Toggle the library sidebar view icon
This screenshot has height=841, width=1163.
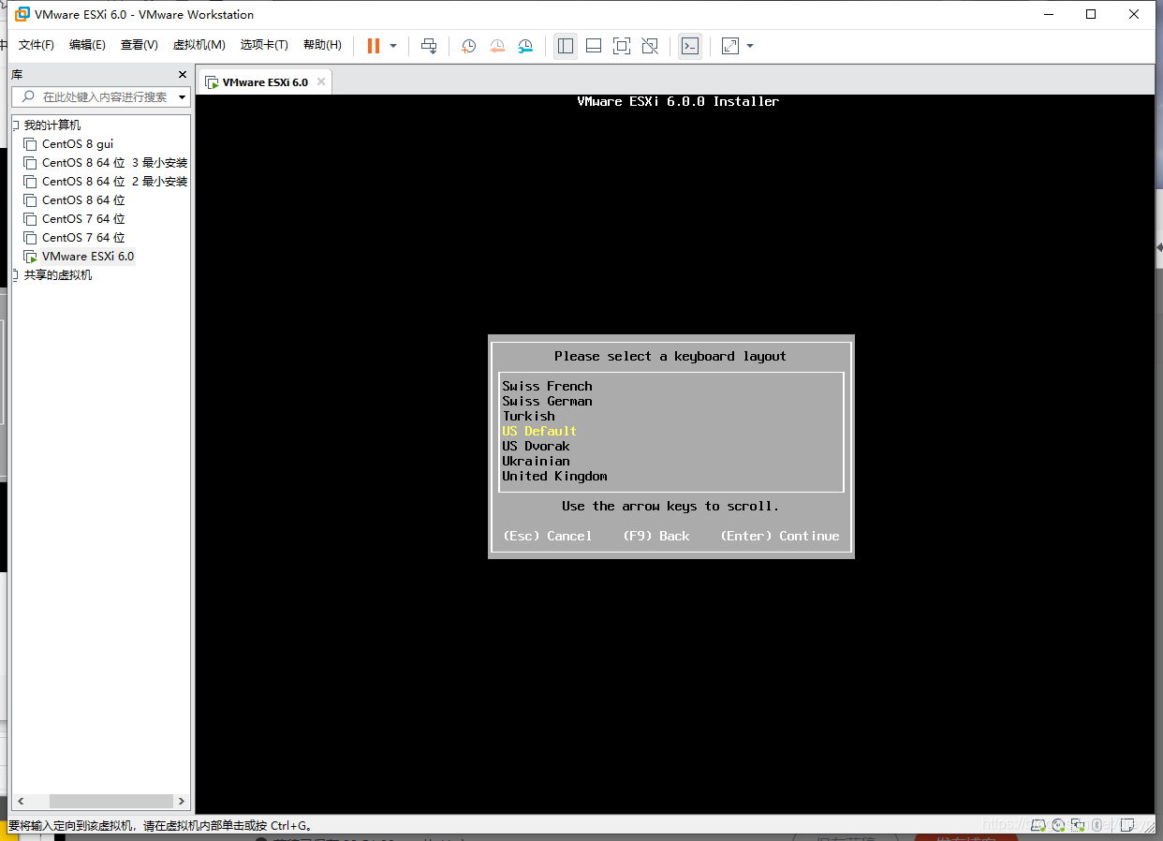566,45
